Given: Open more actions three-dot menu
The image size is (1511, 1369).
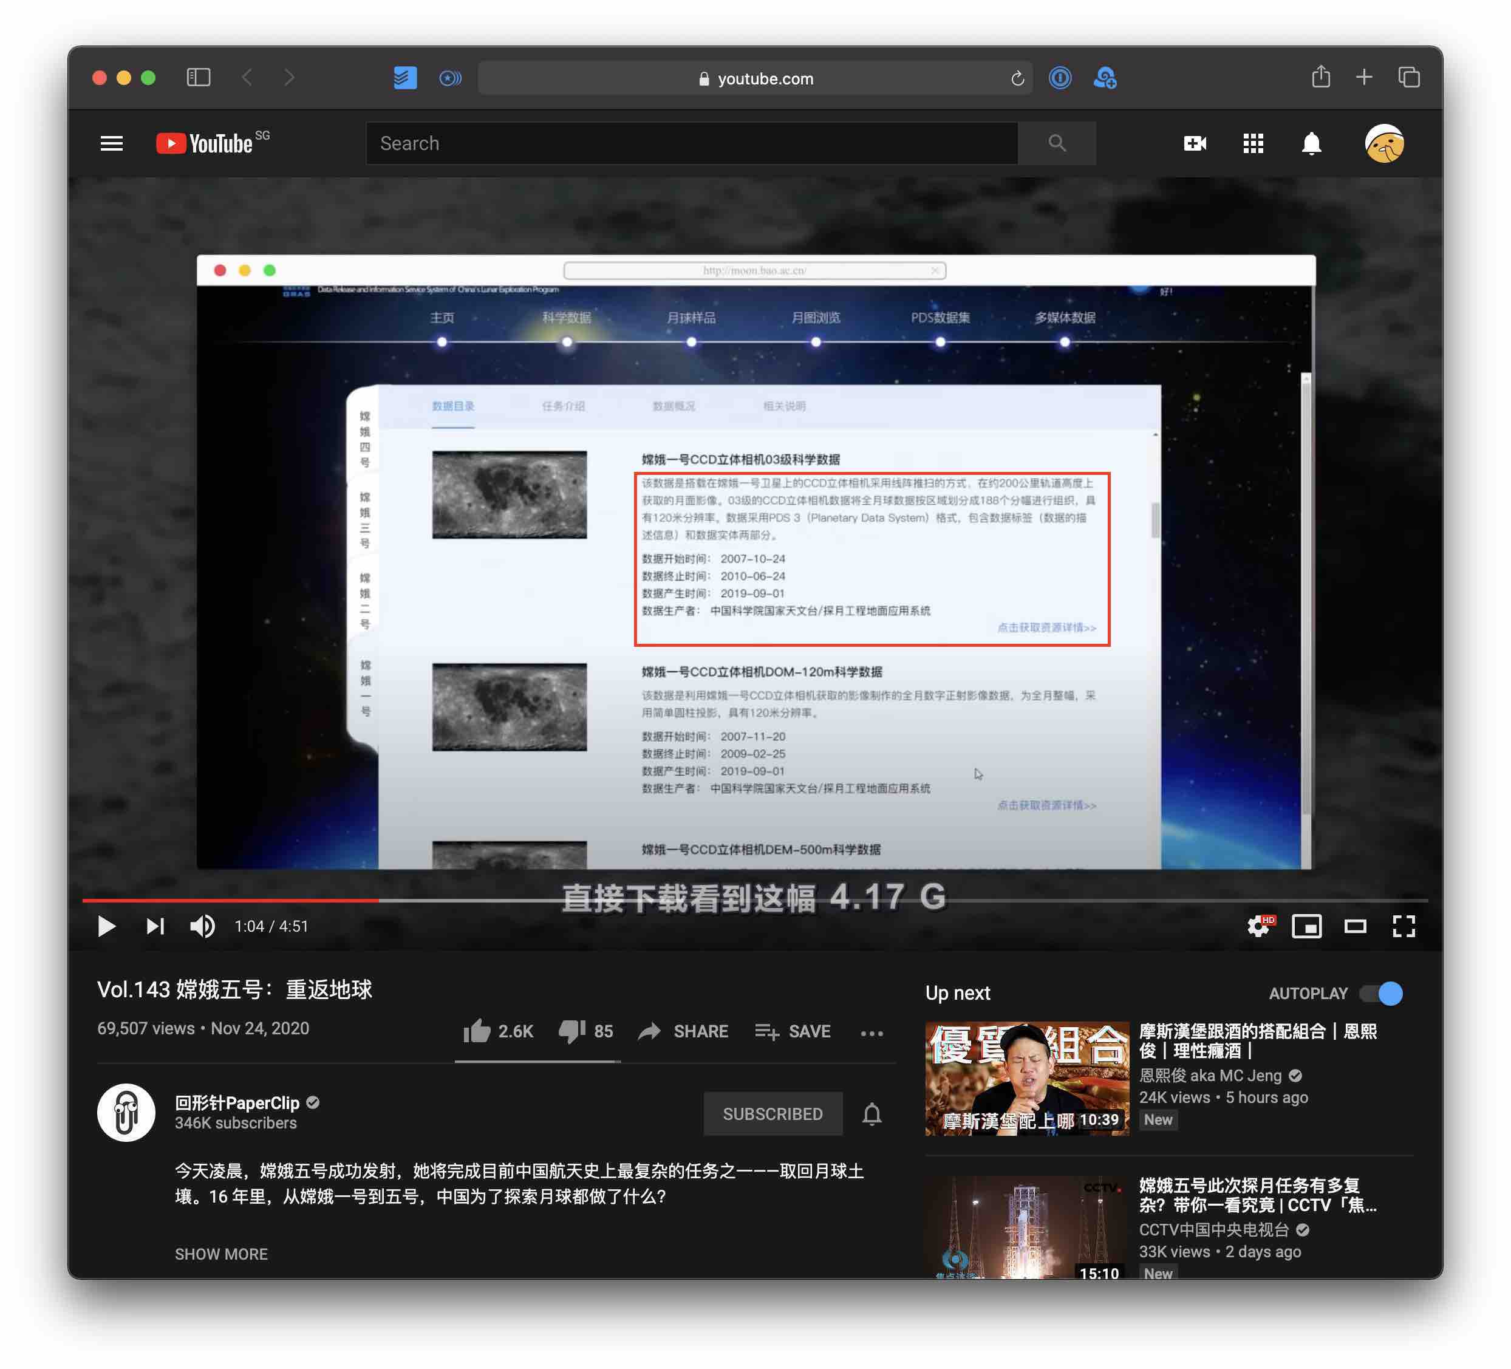Looking at the screenshot, I should pyautogui.click(x=871, y=1033).
